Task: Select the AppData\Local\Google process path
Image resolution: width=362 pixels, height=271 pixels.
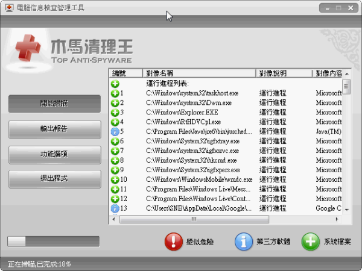Action: [198, 208]
